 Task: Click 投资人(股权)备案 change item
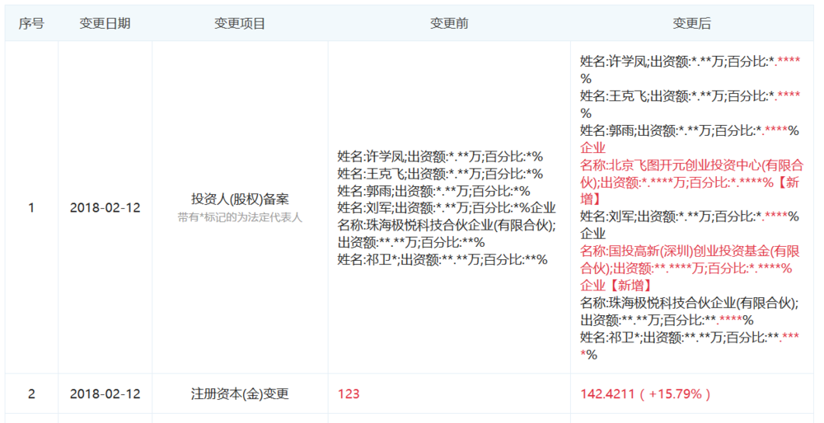click(x=240, y=199)
